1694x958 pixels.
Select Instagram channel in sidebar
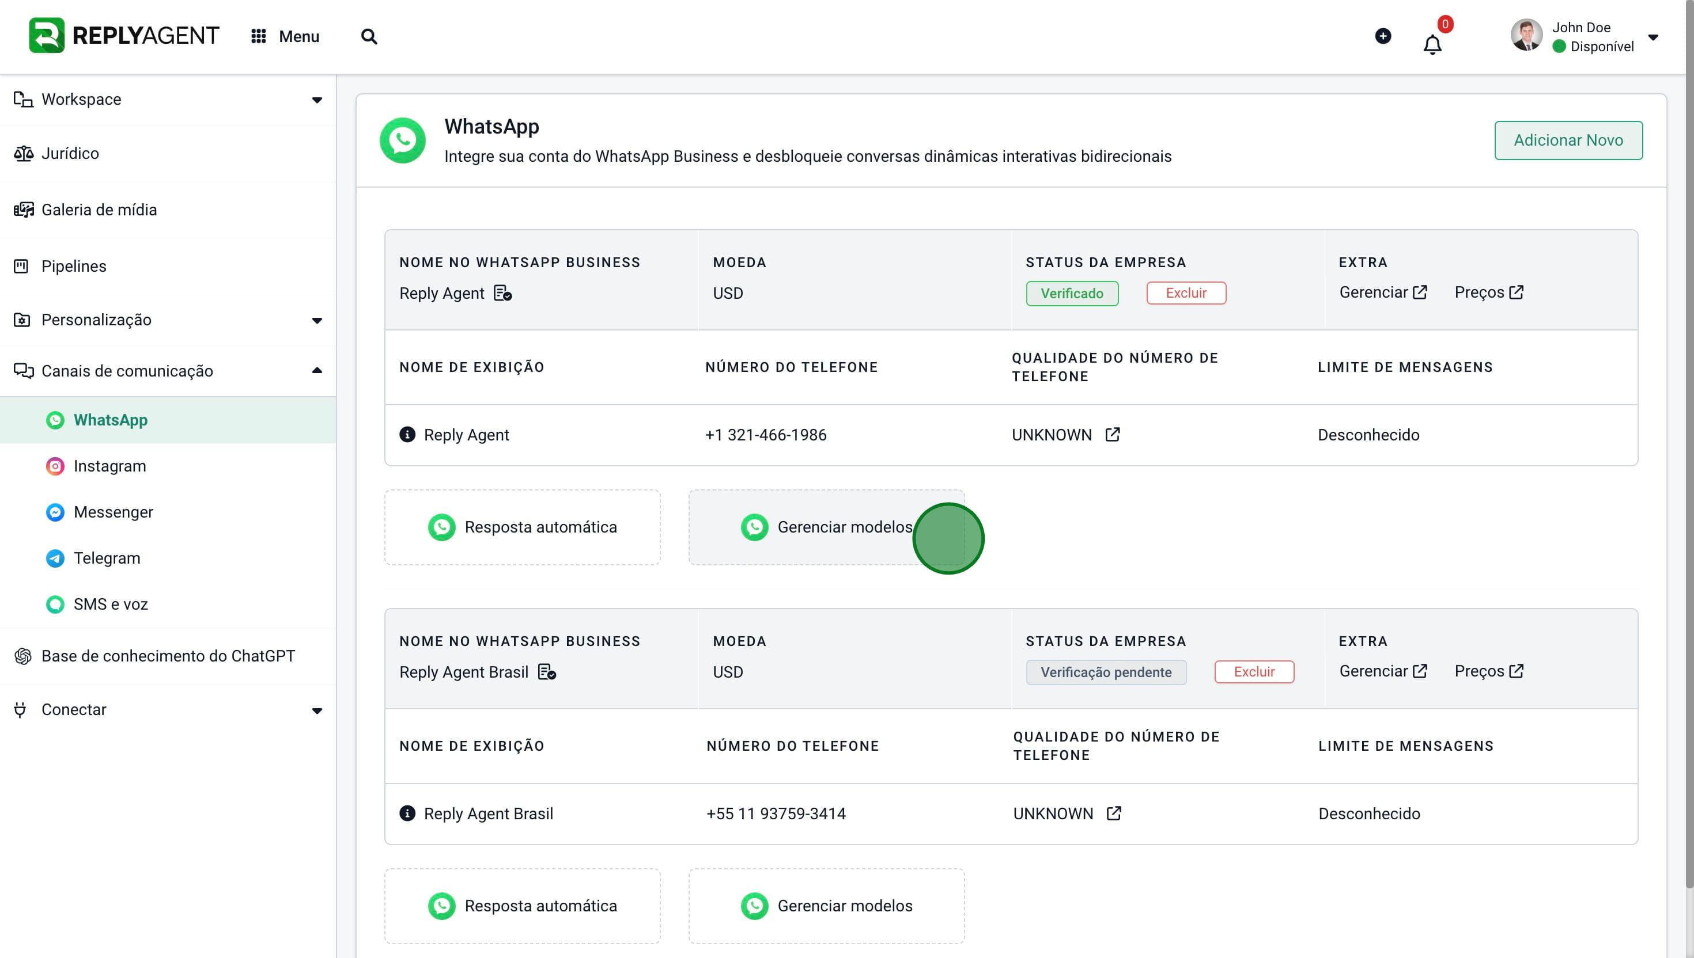pyautogui.click(x=168, y=466)
